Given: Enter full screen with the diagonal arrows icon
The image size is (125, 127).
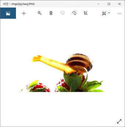Looking at the screenshot, I should tap(119, 121).
